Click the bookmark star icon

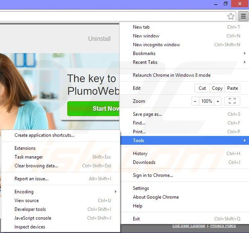tap(231, 16)
